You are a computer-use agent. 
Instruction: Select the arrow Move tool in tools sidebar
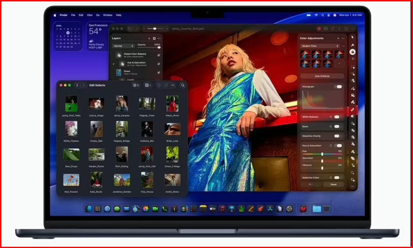[x=353, y=37]
